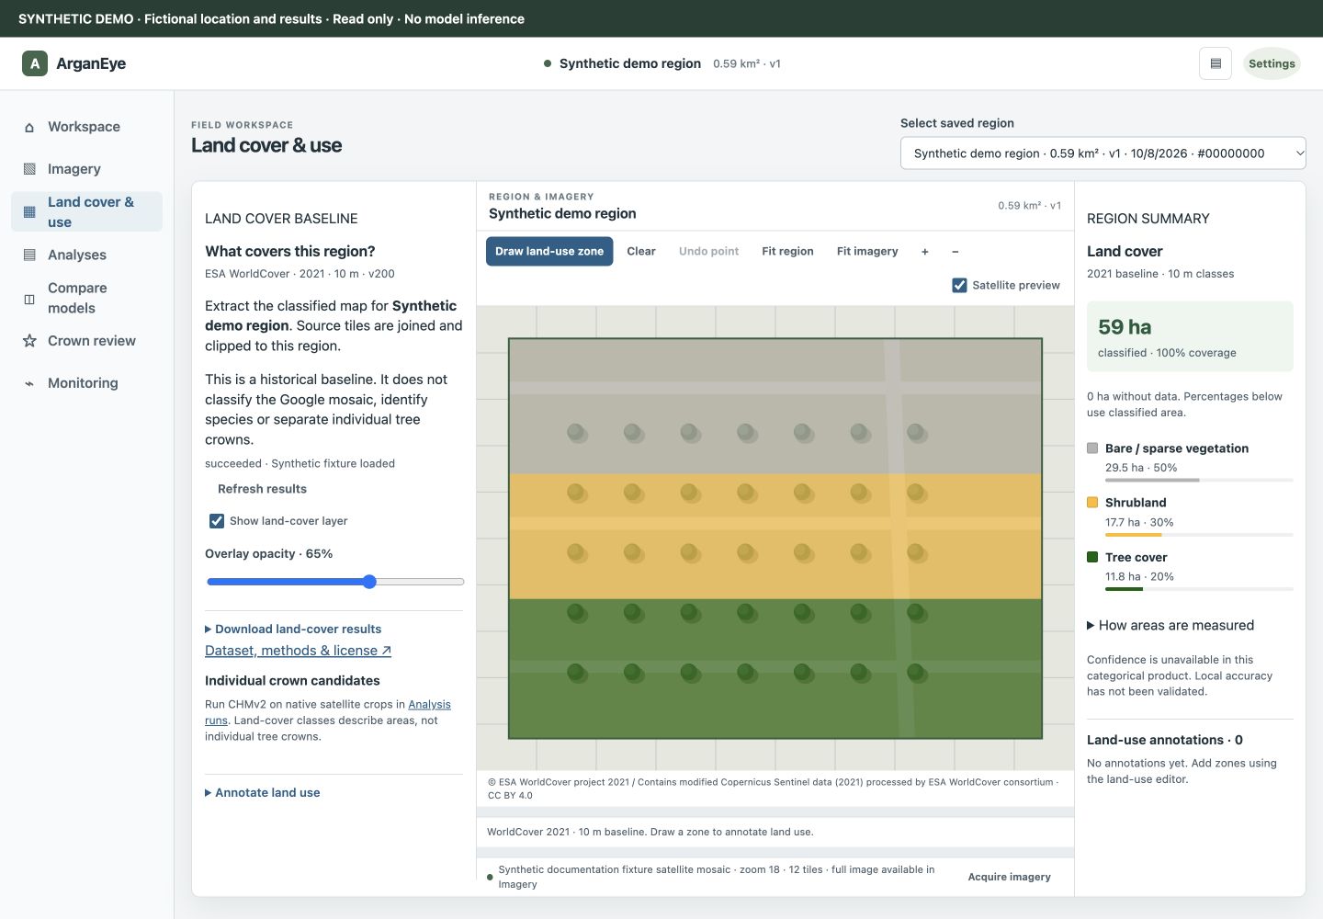
Task: Click the Undo point button
Action: tap(708, 251)
